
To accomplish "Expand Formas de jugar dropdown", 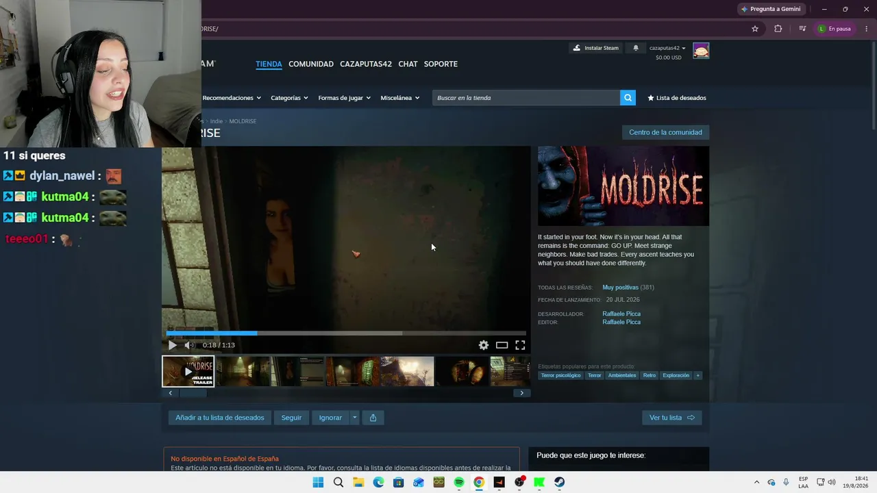I will coord(344,98).
